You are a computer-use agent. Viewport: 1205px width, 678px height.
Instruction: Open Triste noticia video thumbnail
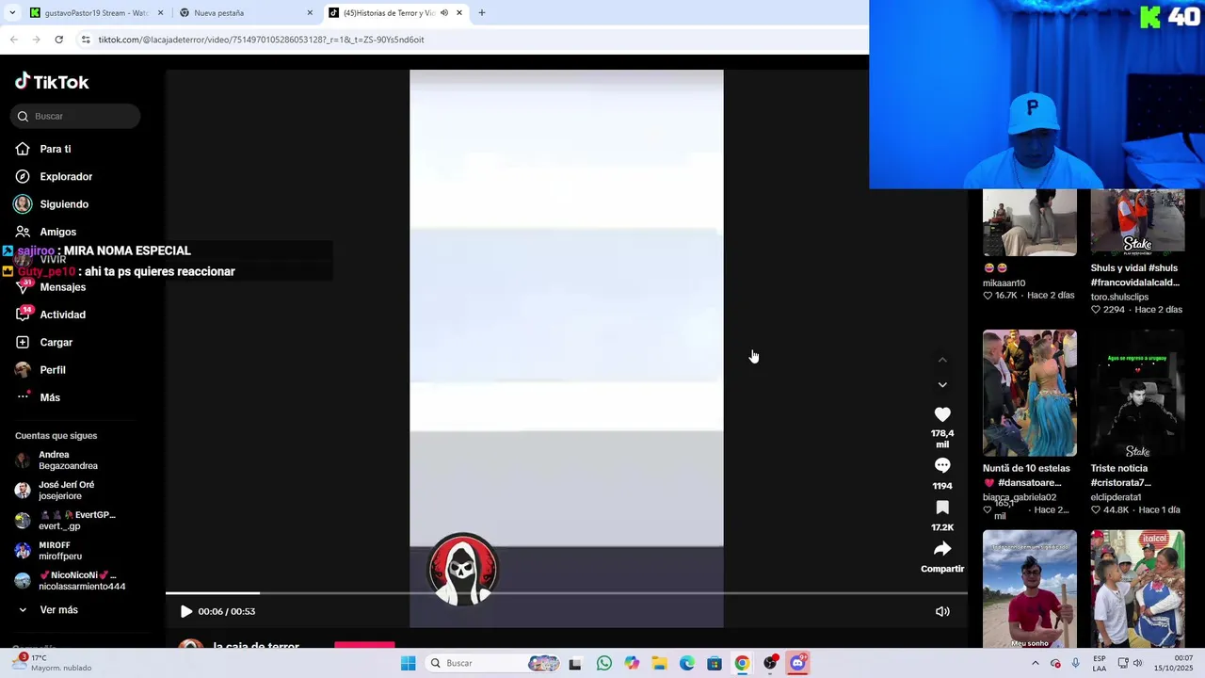tap(1137, 393)
